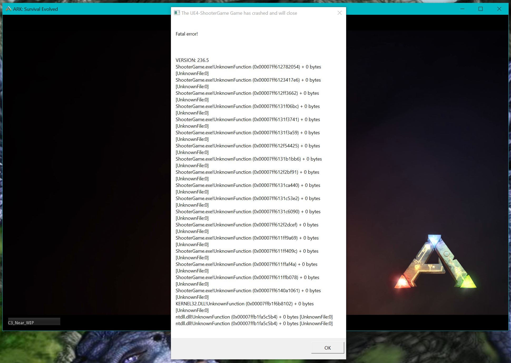Image resolution: width=511 pixels, height=363 pixels.
Task: Click the ARK icon in window title bar
Action: [8, 9]
